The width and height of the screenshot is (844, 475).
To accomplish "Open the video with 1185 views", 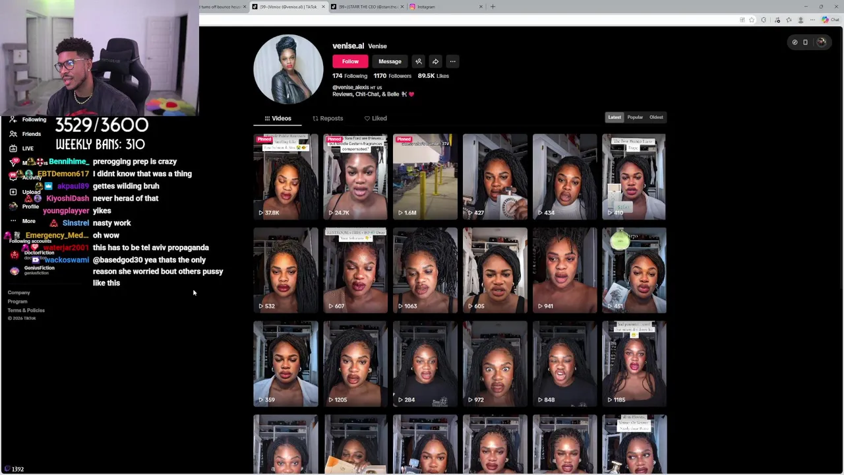I will [x=634, y=364].
